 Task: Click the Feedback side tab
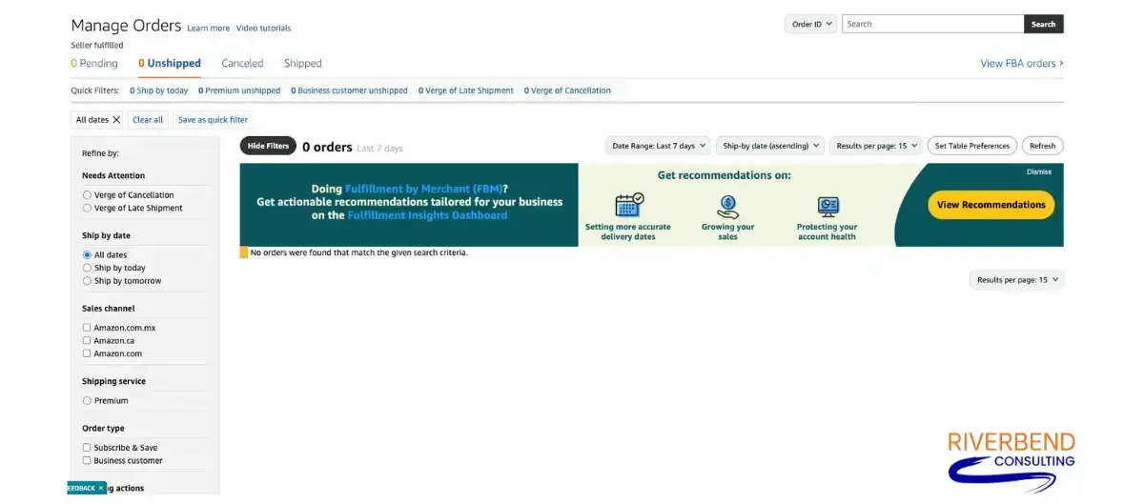point(81,488)
